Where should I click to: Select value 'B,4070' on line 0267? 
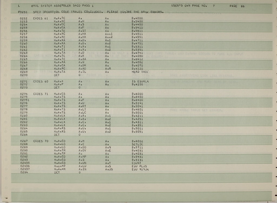tap(137, 66)
